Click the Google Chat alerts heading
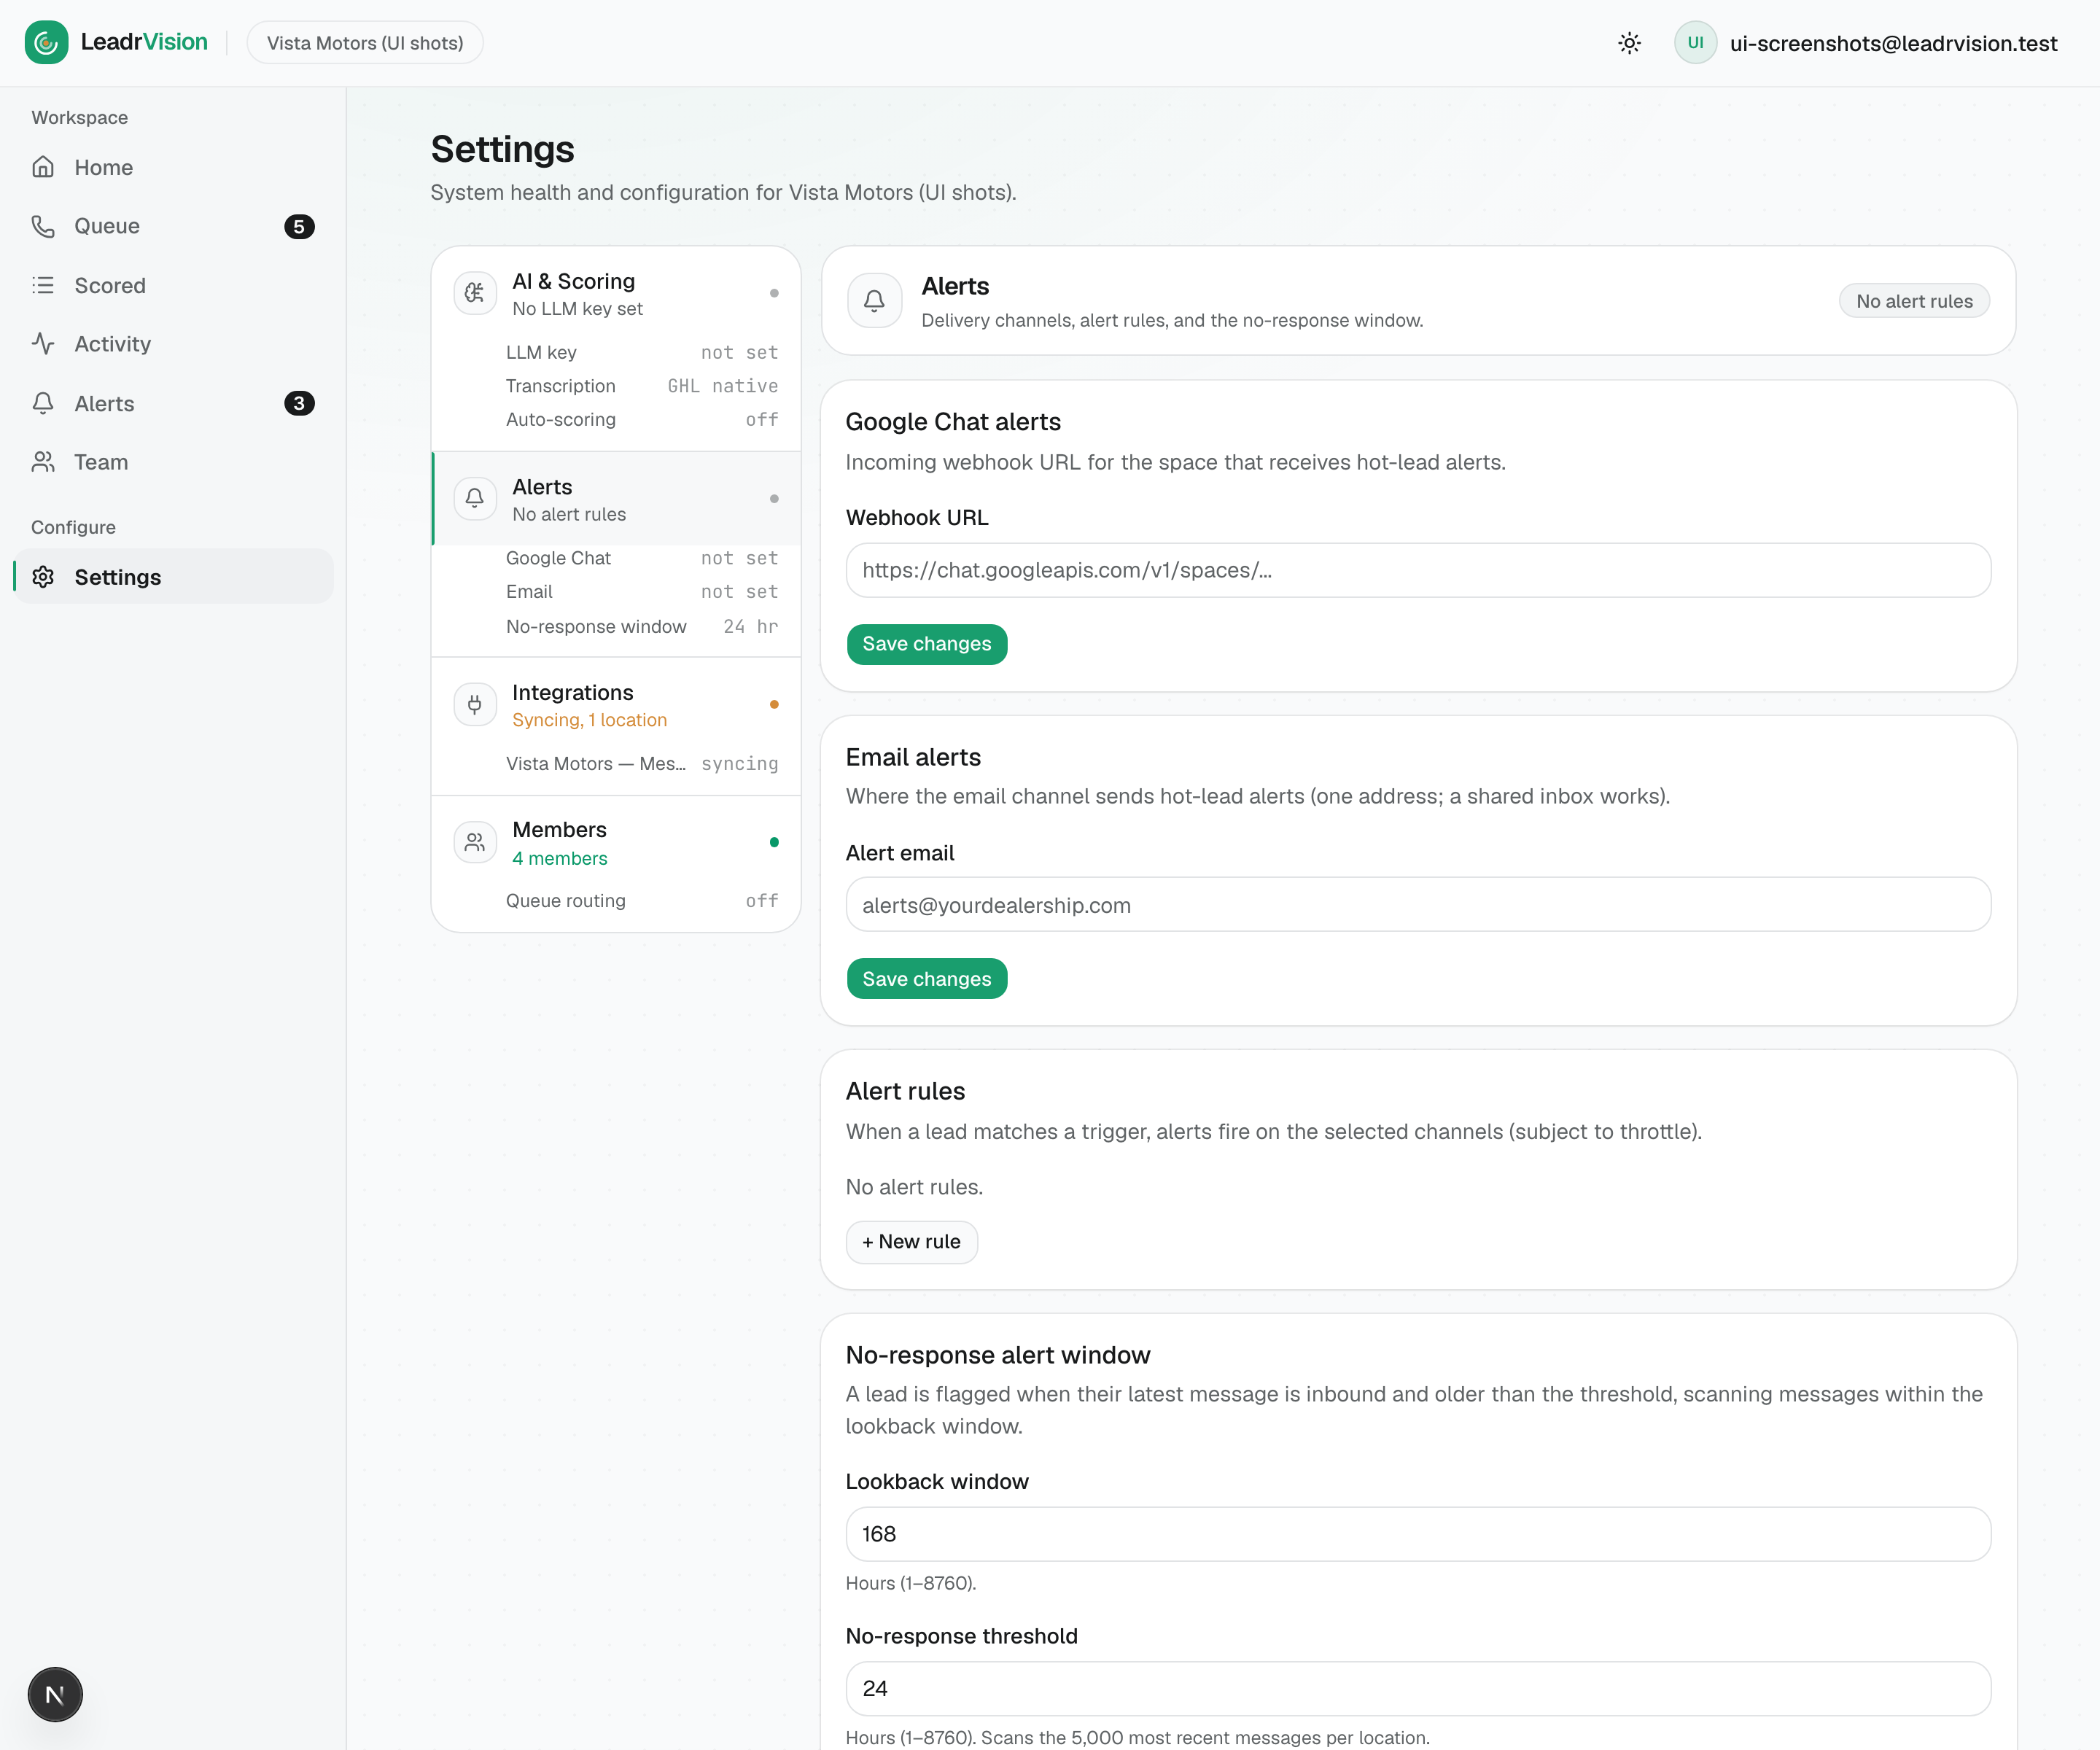 tap(953, 422)
